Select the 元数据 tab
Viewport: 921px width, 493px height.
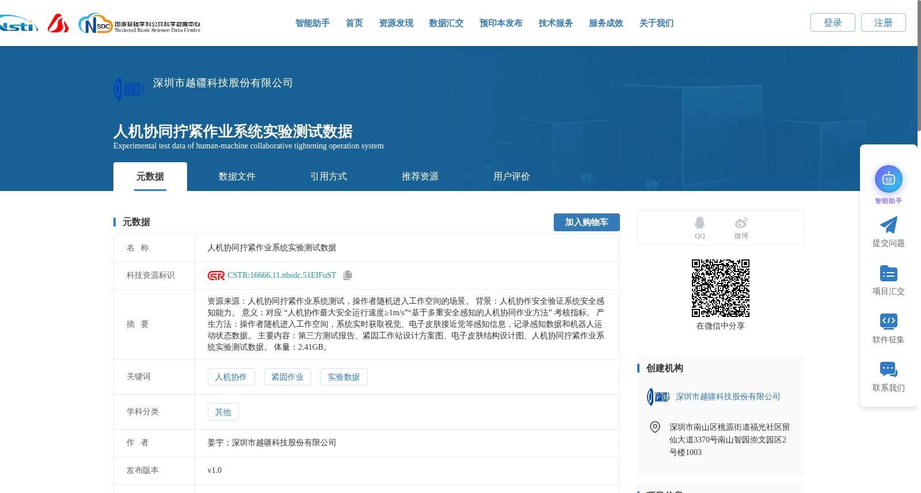[x=150, y=177]
